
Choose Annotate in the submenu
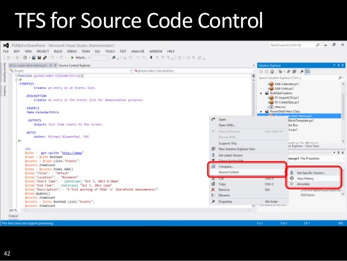click(314, 184)
